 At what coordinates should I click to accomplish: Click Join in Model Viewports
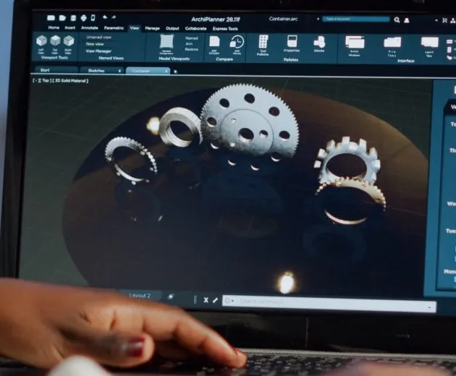(189, 43)
